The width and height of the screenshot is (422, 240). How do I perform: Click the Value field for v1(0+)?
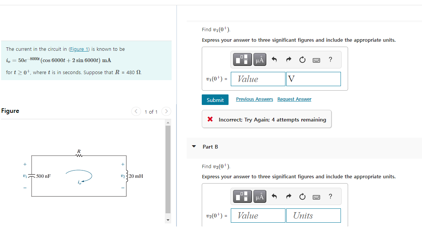coord(258,79)
